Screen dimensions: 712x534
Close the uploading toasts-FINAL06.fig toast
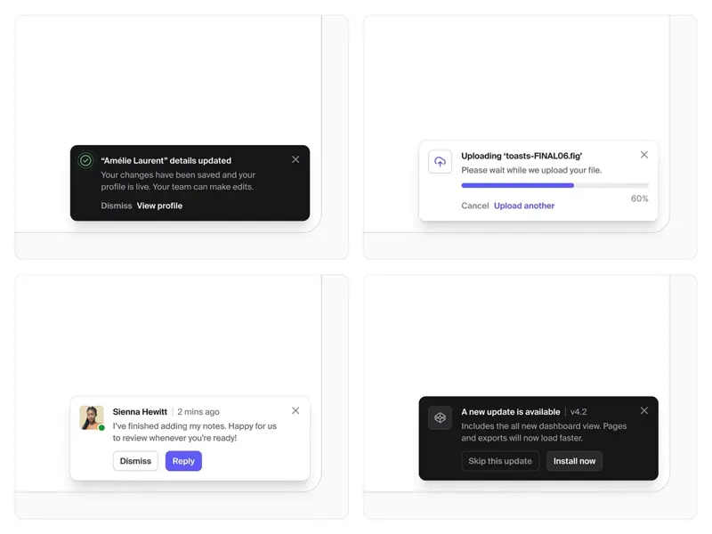pos(644,154)
